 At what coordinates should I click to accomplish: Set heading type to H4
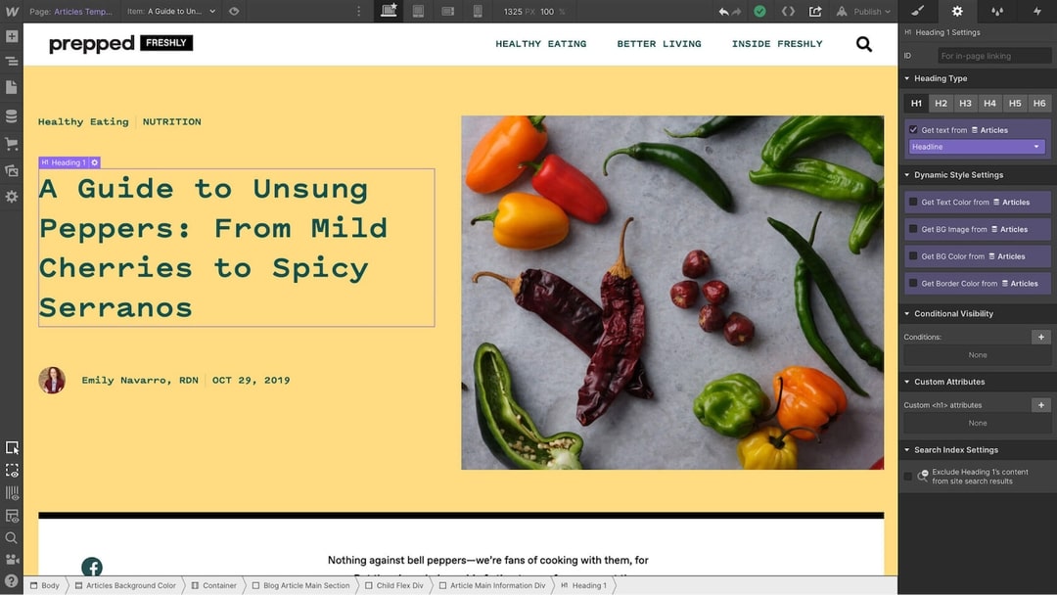[989, 103]
